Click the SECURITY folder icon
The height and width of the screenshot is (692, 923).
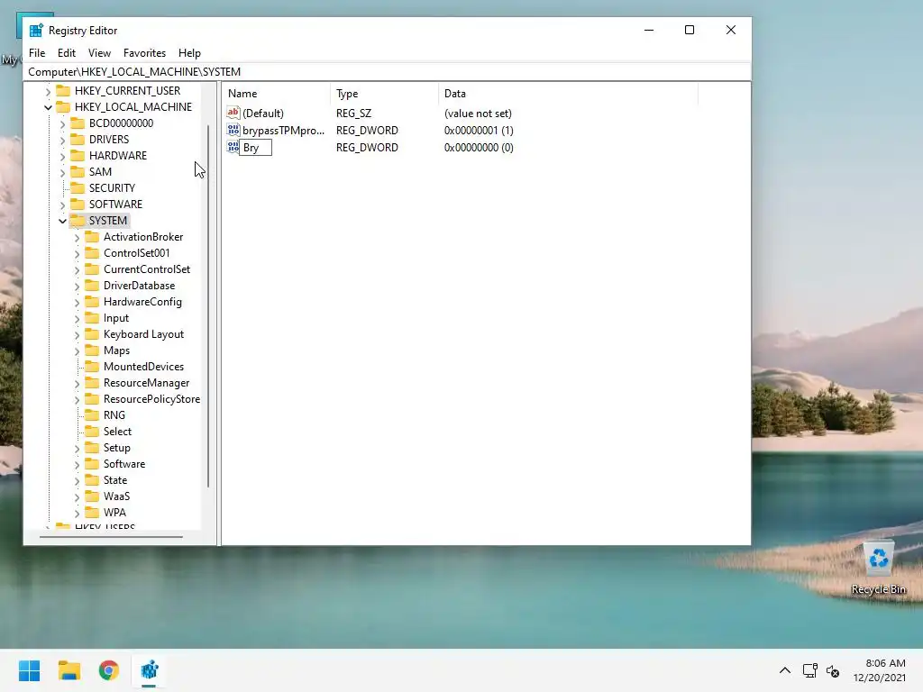[78, 187]
